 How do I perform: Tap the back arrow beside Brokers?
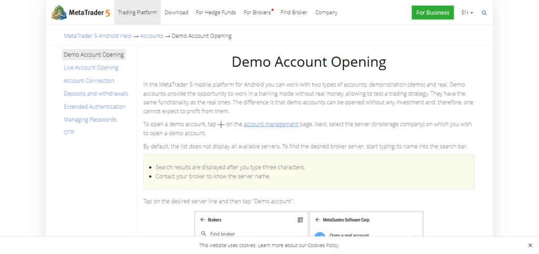coord(202,220)
